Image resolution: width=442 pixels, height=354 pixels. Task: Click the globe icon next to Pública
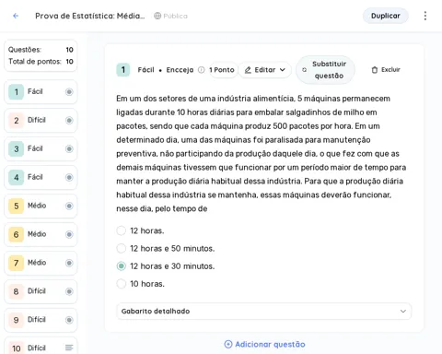pos(157,16)
